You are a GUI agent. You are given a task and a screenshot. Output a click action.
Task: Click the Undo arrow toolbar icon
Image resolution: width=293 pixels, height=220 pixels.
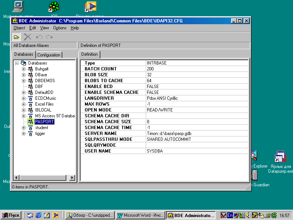(39, 37)
